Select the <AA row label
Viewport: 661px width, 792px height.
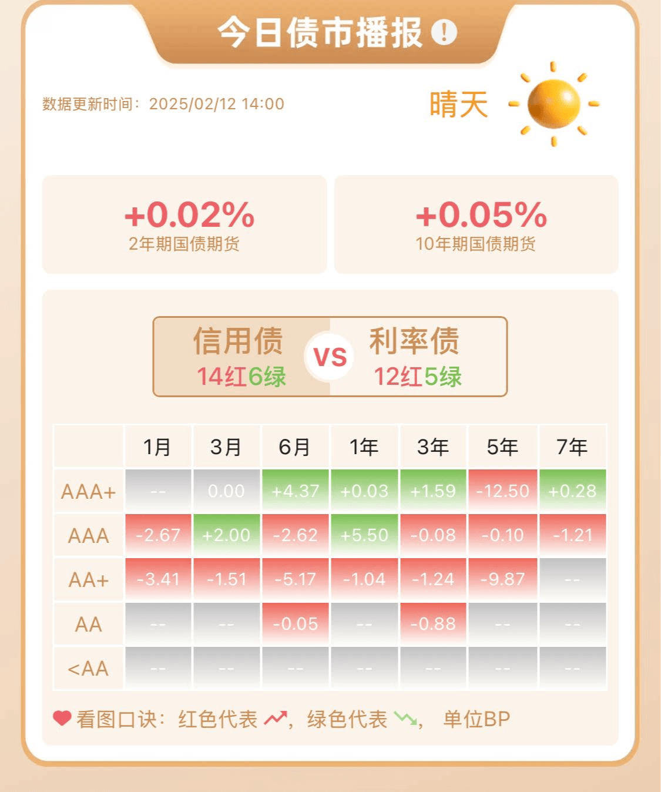tap(89, 669)
